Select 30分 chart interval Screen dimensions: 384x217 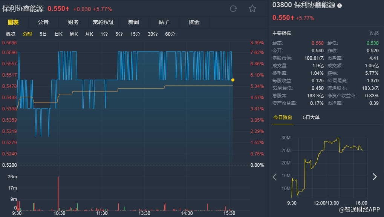pos(153,34)
